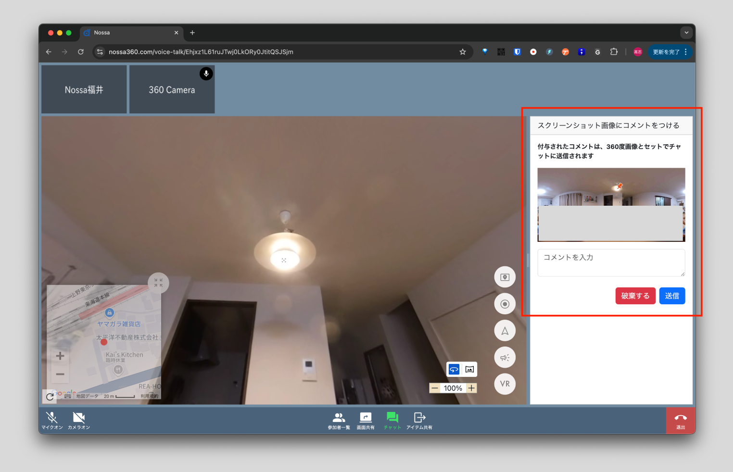The image size is (733, 472).
Task: Click the 360 screenshot thumbnail preview
Action: 611,205
